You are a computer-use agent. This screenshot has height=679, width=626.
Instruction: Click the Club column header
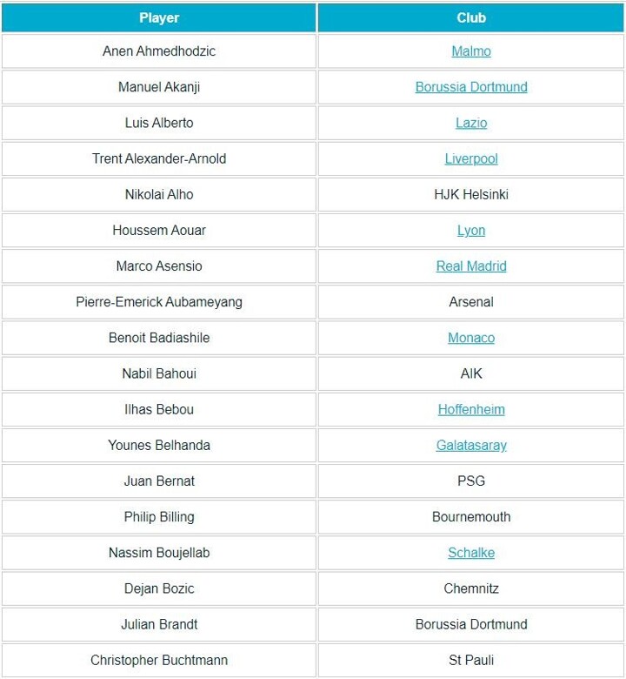pyautogui.click(x=471, y=17)
